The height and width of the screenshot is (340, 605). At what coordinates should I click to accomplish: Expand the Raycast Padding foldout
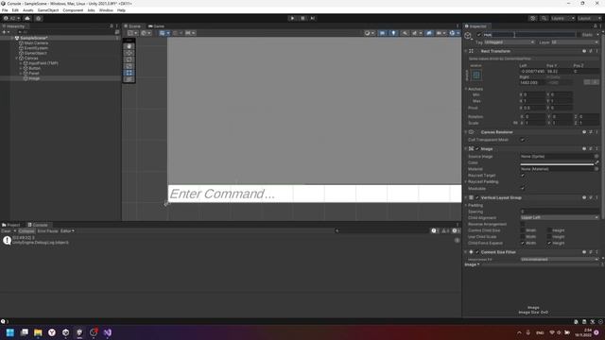pos(466,181)
